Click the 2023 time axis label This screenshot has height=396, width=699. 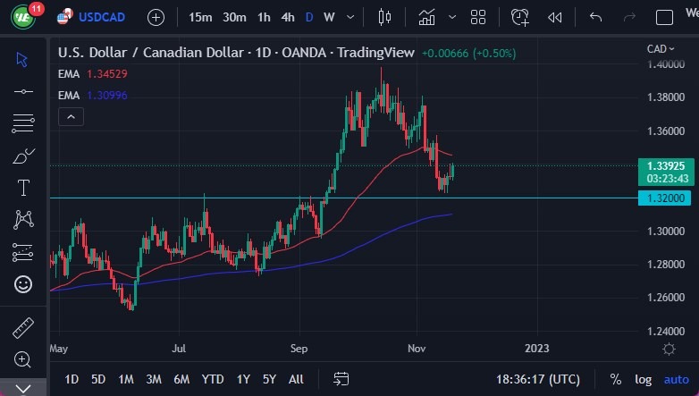(x=536, y=349)
